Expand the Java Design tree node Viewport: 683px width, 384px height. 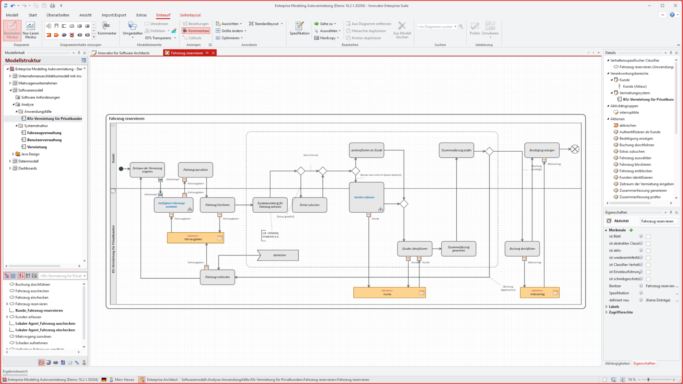coord(13,154)
